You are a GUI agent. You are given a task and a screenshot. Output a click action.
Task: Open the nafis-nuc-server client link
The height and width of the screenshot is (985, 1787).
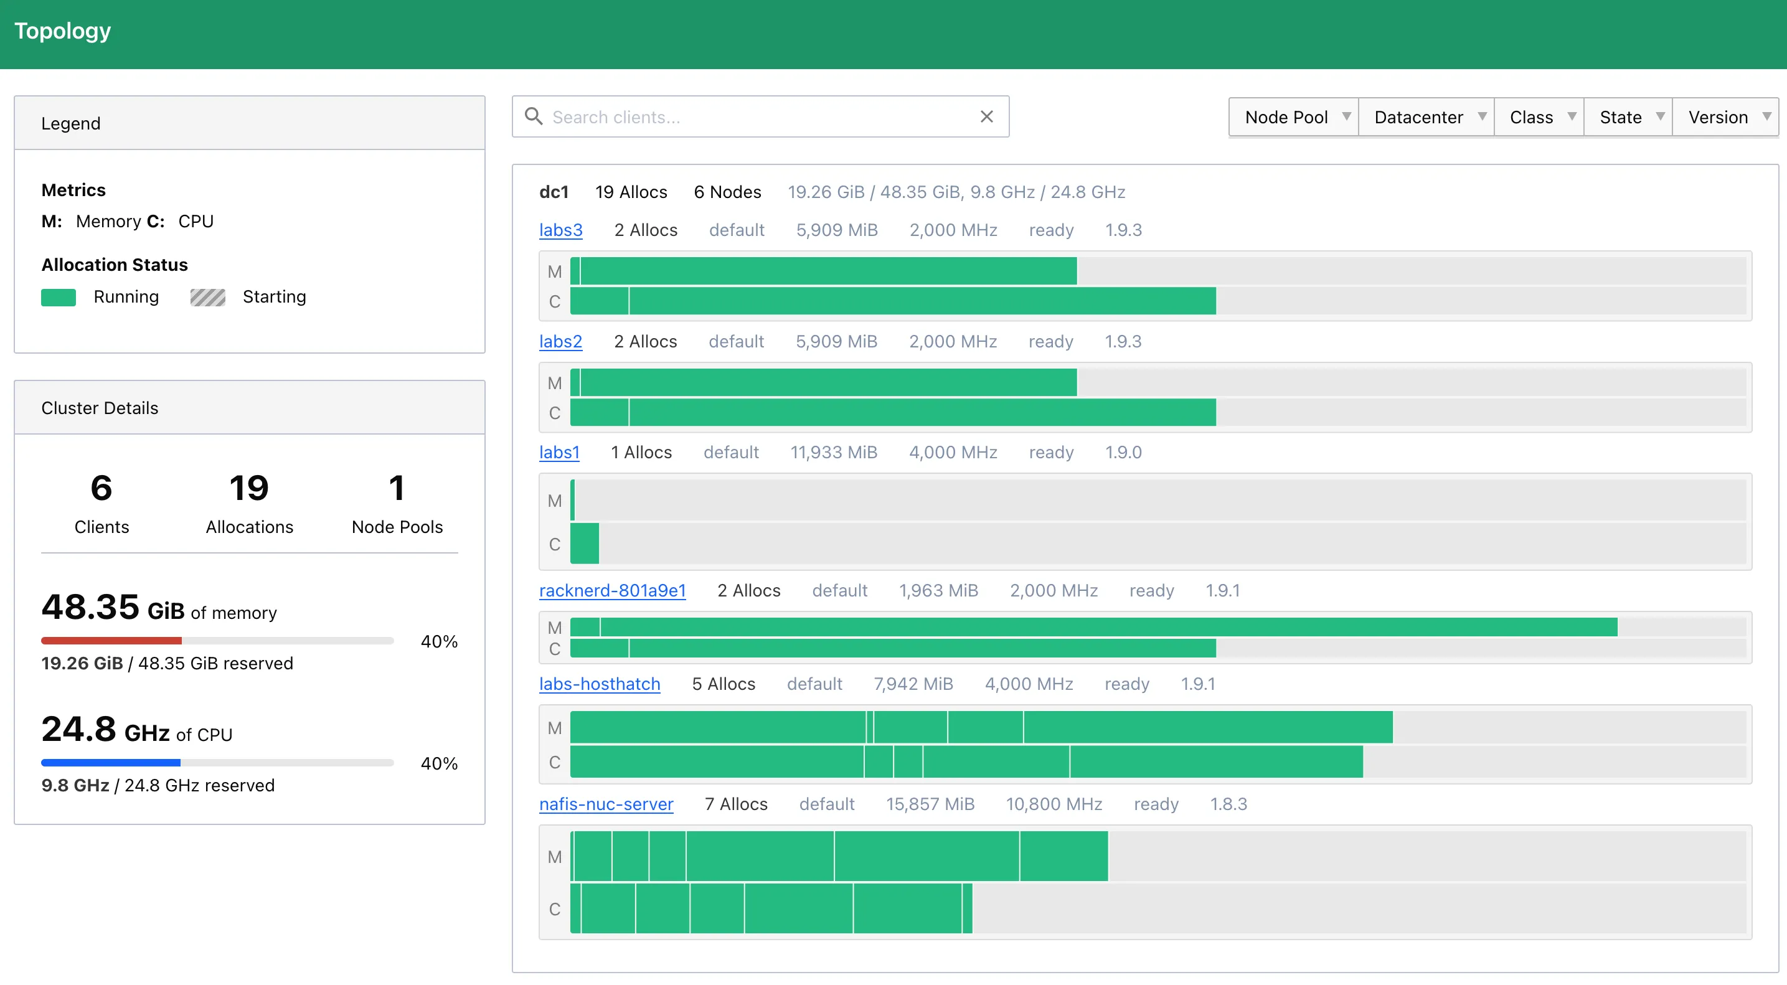(606, 804)
